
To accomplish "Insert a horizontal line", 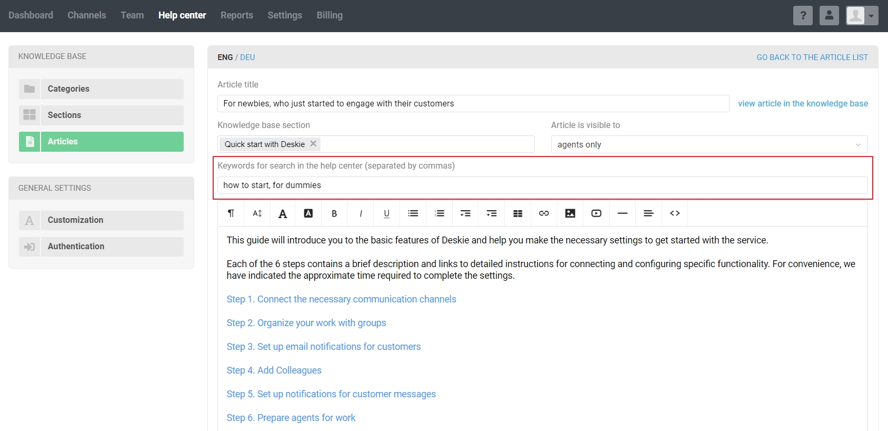I will coord(623,213).
